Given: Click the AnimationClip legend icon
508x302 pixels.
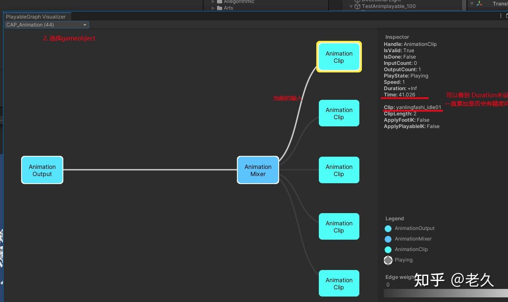Looking at the screenshot, I should point(388,249).
